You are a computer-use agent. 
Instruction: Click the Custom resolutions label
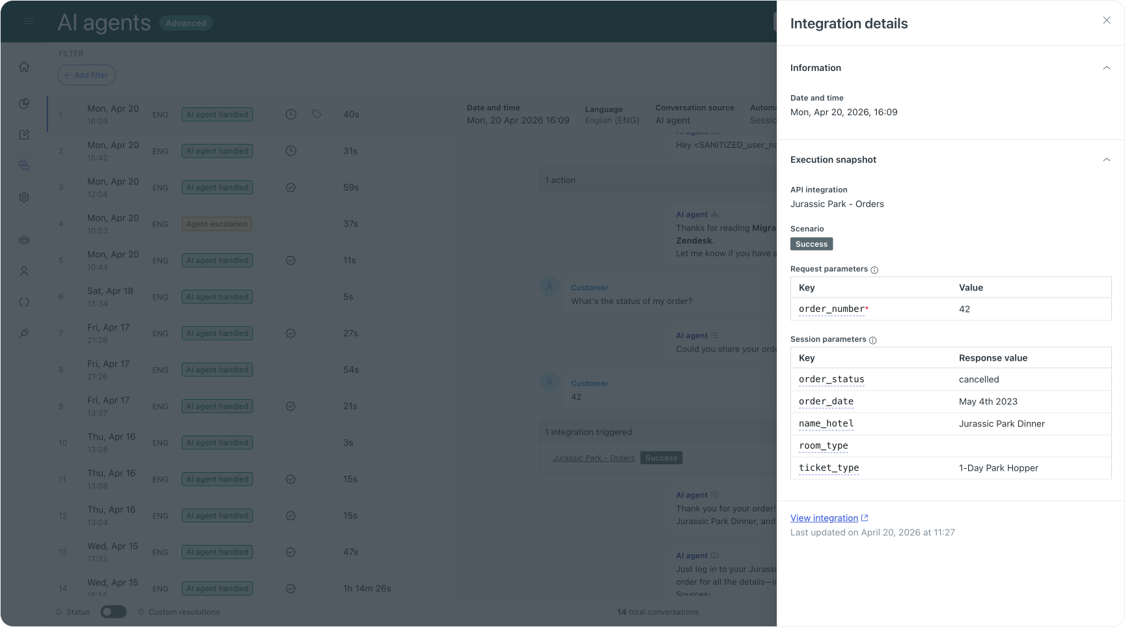[184, 612]
